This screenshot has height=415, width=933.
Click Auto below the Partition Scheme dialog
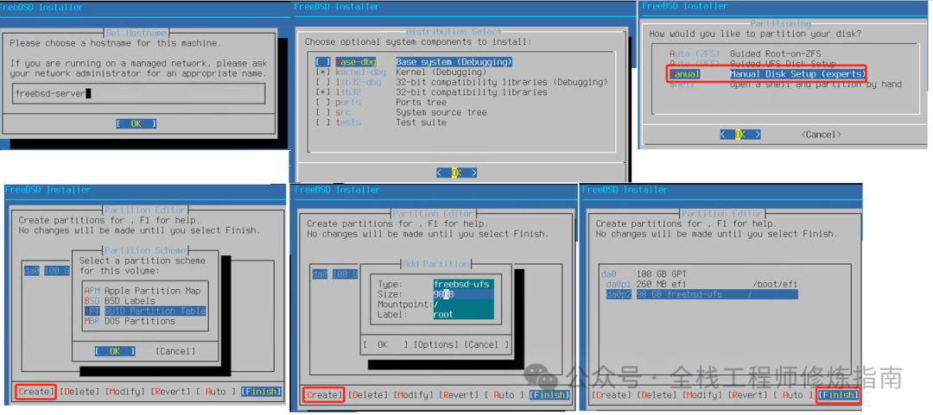(216, 392)
